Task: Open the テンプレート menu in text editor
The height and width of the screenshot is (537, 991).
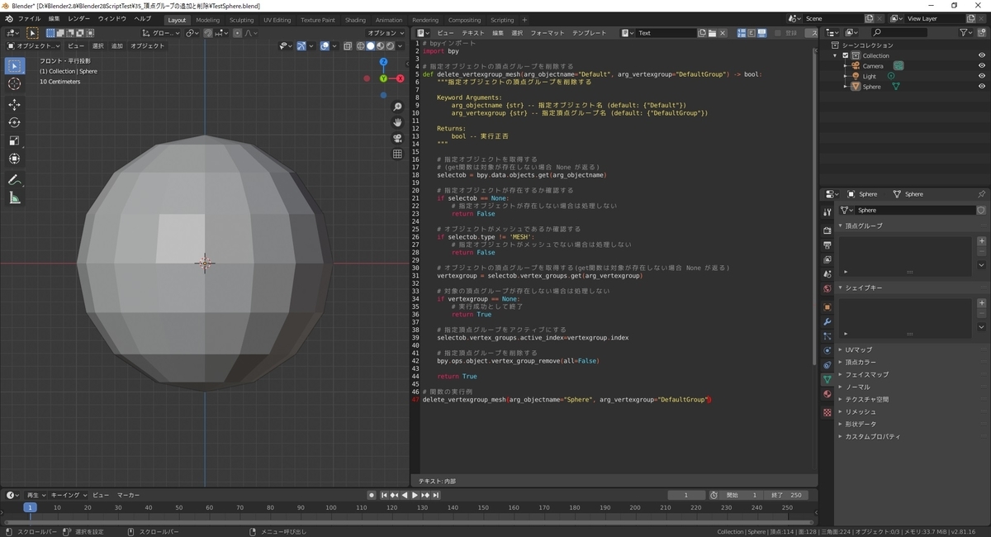Action: (590, 33)
